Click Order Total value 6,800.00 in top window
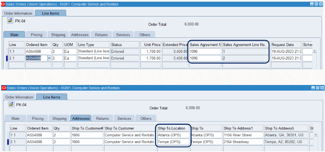The width and height of the screenshot is (325, 152). pos(192,24)
